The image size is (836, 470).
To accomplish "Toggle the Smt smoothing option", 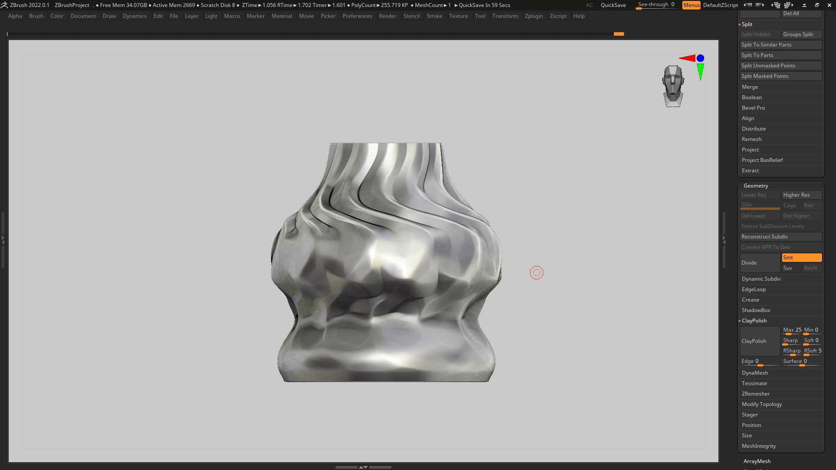I will coord(802,258).
